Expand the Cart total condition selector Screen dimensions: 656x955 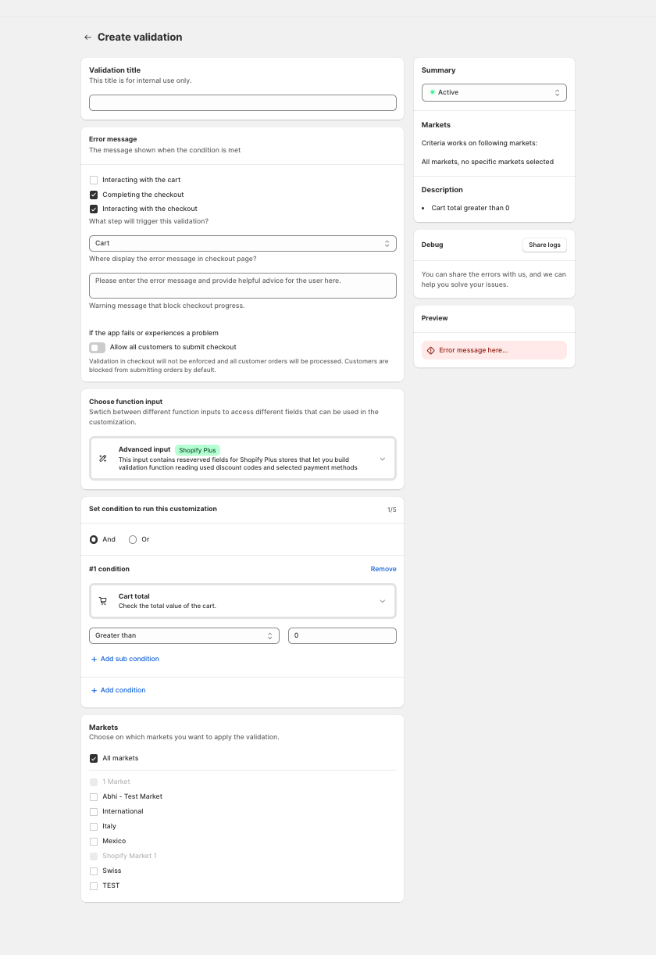pos(382,601)
